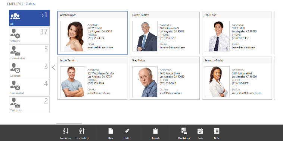The height and width of the screenshot is (141, 283).
Task: Select the On Leave filter tile
Action: (29, 104)
